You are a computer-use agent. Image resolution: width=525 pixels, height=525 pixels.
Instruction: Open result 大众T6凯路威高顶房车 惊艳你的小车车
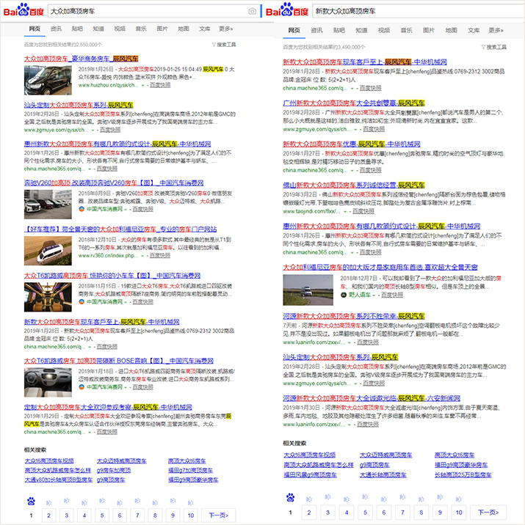tap(112, 276)
